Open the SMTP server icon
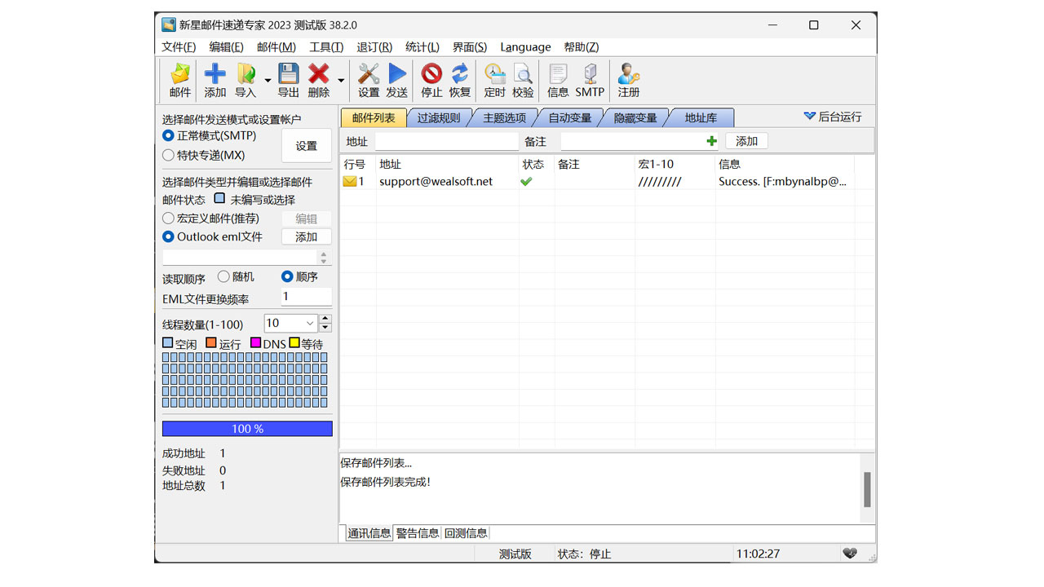Screen dimensions: 1044x587 coord(590,81)
